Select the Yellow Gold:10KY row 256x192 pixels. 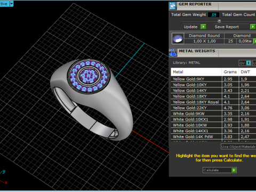(213, 85)
